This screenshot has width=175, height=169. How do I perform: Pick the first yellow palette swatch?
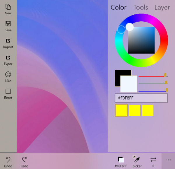click(x=121, y=110)
